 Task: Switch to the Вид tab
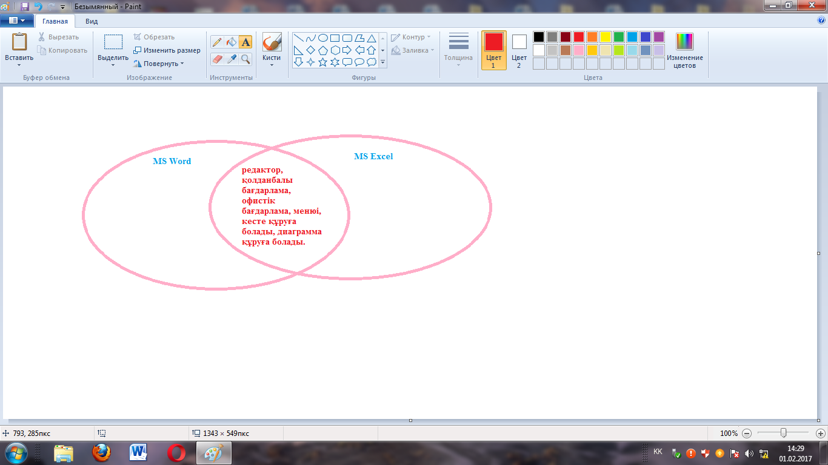tap(92, 21)
